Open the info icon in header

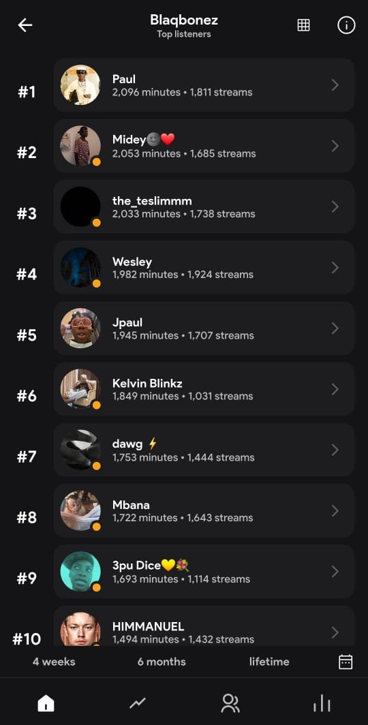[346, 25]
